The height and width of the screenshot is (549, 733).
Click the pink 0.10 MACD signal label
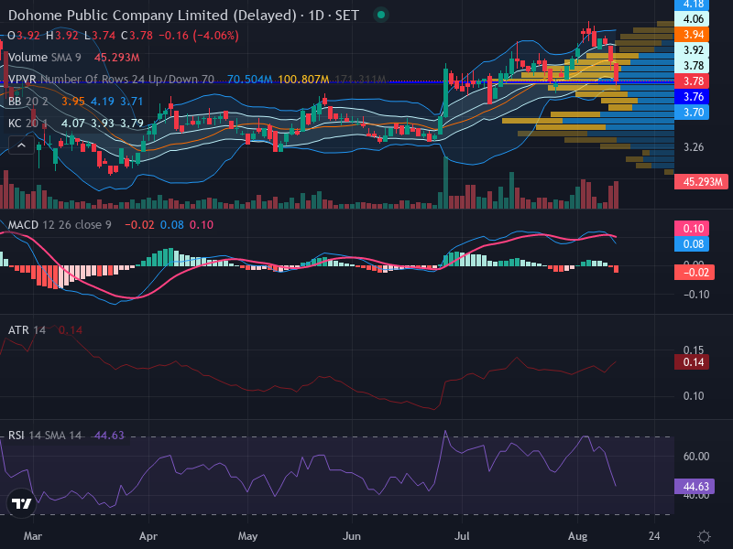[692, 228]
